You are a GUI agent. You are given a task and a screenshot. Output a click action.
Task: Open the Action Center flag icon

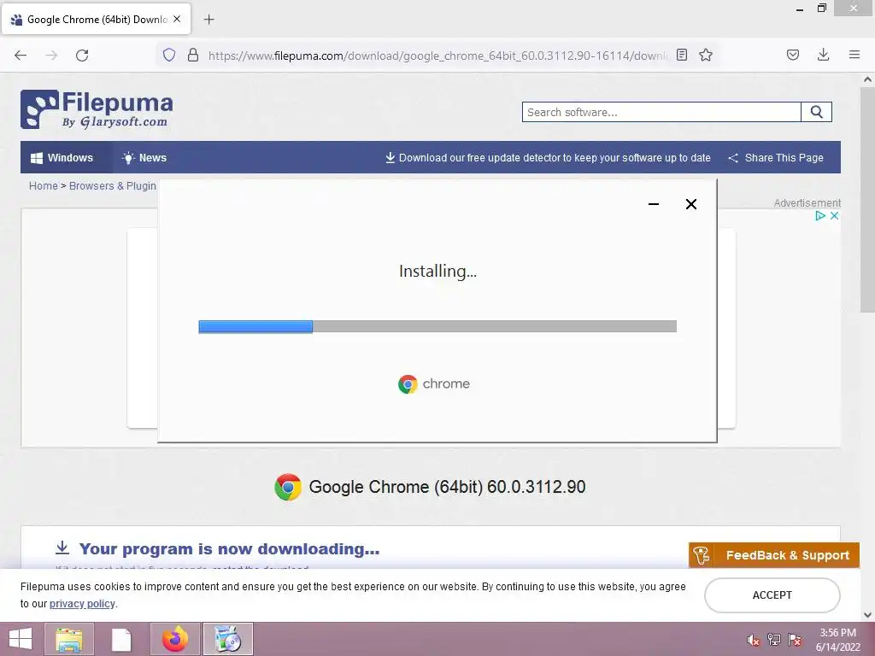coord(795,640)
